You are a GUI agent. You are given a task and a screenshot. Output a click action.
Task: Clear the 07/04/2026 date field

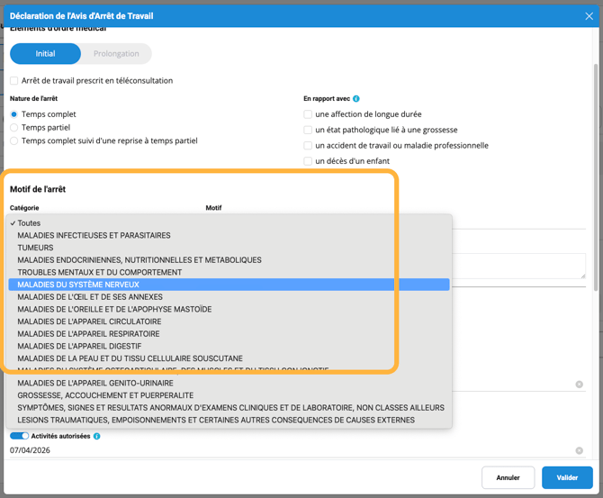580,450
